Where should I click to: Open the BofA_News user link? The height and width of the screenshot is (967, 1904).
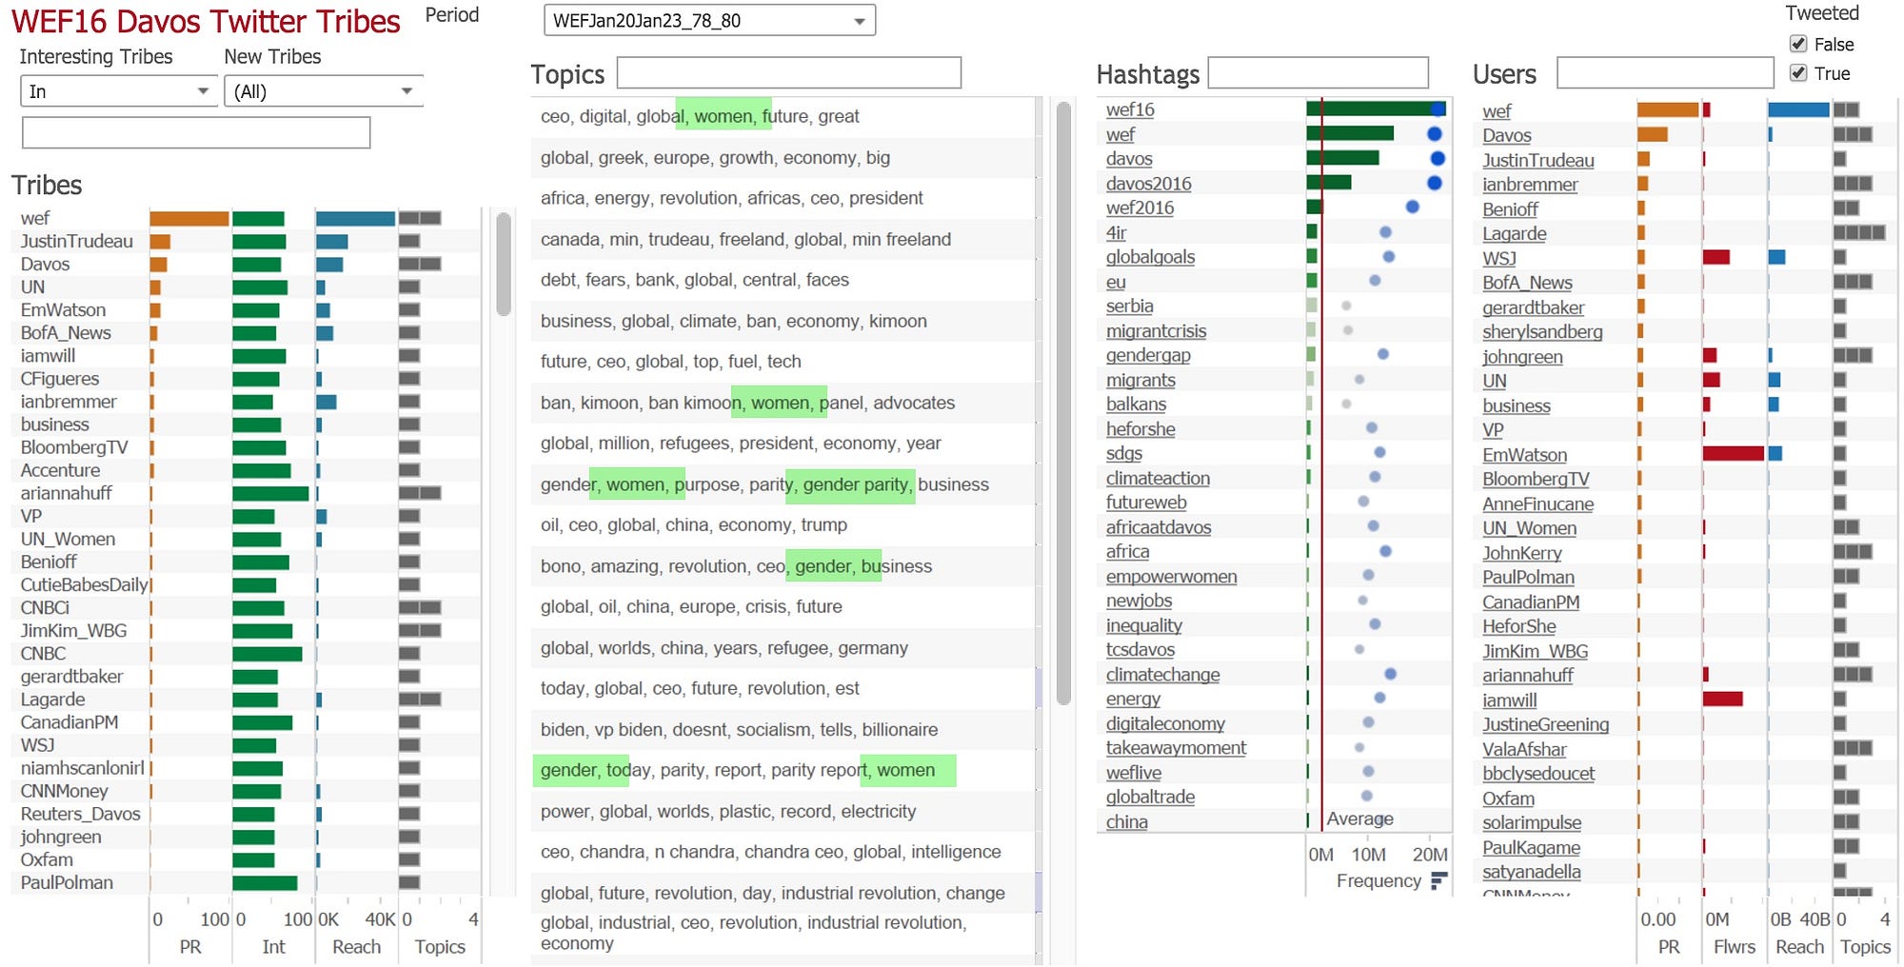point(1527,283)
